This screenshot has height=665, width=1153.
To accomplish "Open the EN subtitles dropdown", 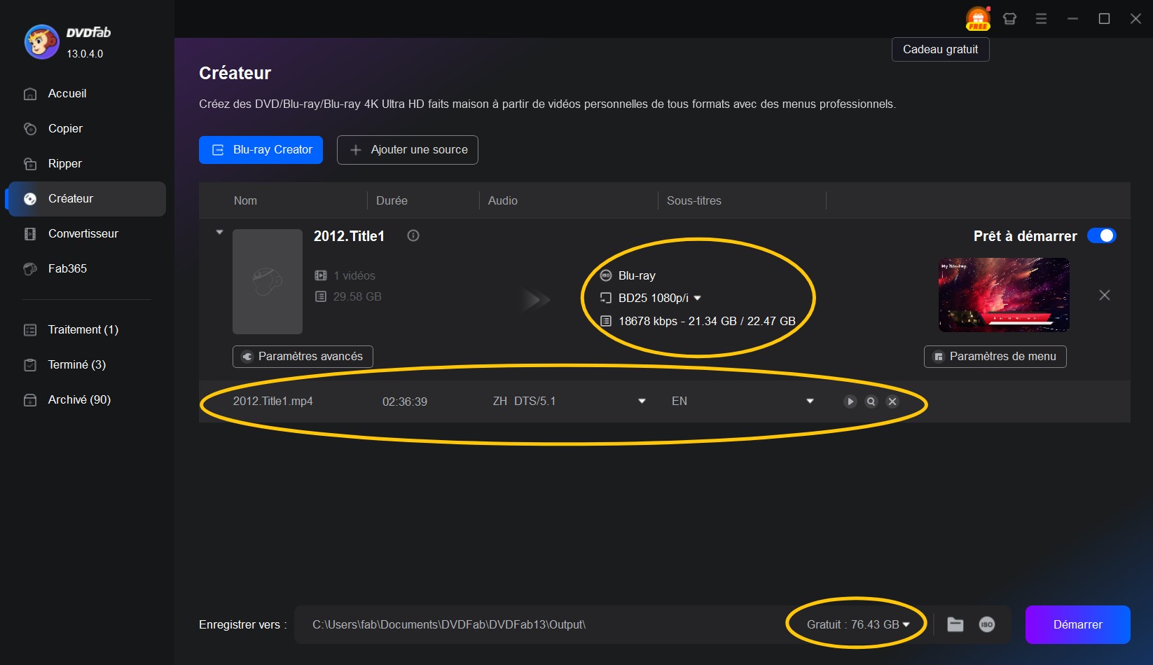I will (809, 402).
